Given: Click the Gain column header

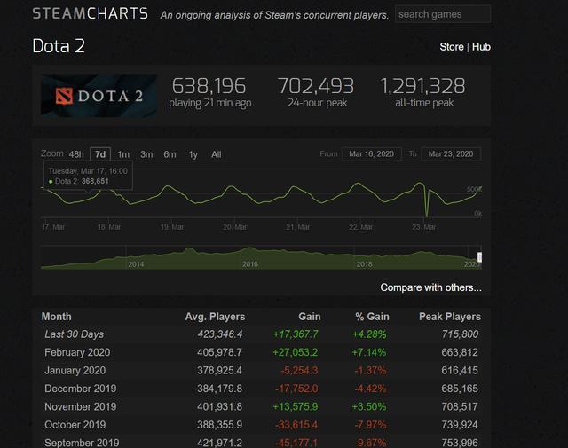Looking at the screenshot, I should (x=310, y=317).
